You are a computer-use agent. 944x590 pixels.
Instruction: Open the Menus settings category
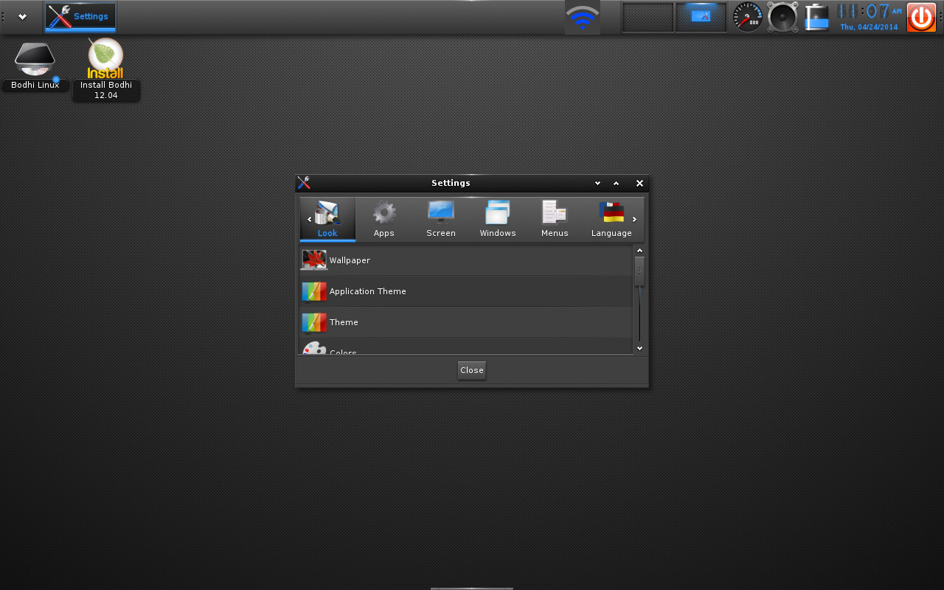tap(555, 219)
